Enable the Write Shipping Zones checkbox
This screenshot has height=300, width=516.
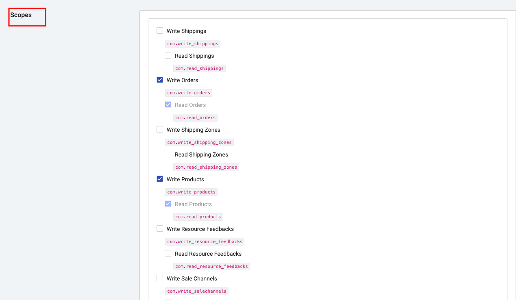point(160,130)
